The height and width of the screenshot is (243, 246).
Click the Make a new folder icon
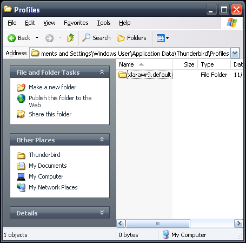(21, 87)
